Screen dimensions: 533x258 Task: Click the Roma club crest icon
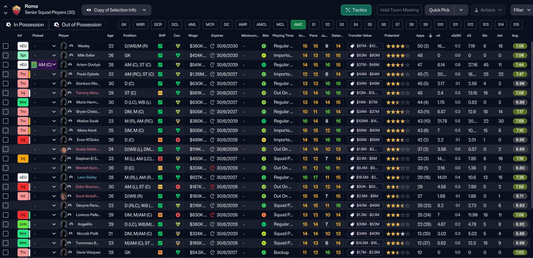17,9
